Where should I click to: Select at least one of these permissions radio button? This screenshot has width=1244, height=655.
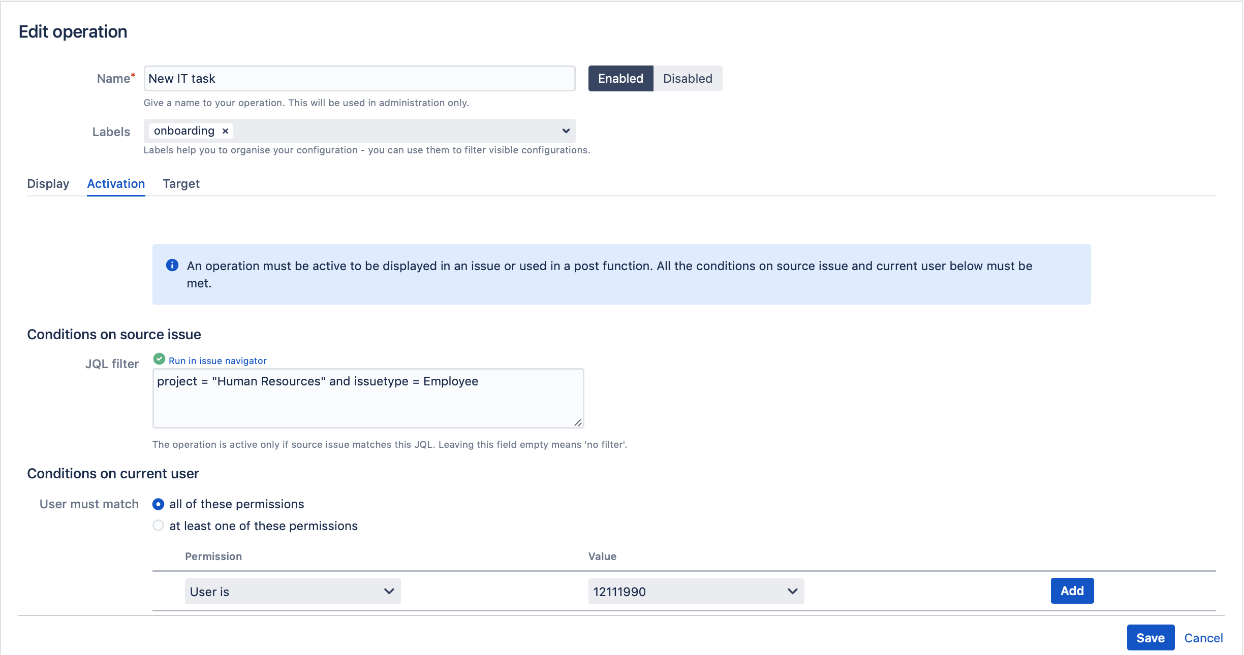[157, 525]
